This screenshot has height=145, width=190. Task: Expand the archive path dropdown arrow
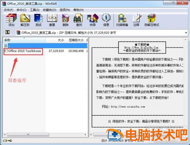pos(186,33)
